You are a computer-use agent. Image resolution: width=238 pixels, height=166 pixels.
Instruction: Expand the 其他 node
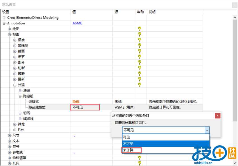point(15,124)
